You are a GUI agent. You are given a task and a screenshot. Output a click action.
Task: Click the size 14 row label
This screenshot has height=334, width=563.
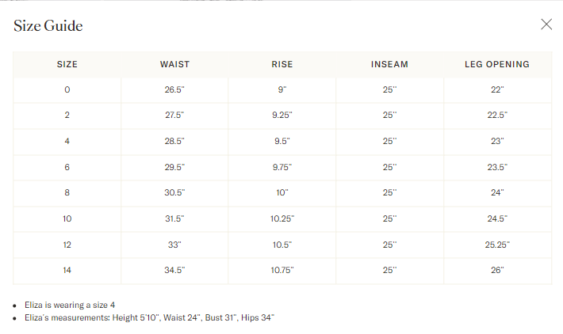67,270
